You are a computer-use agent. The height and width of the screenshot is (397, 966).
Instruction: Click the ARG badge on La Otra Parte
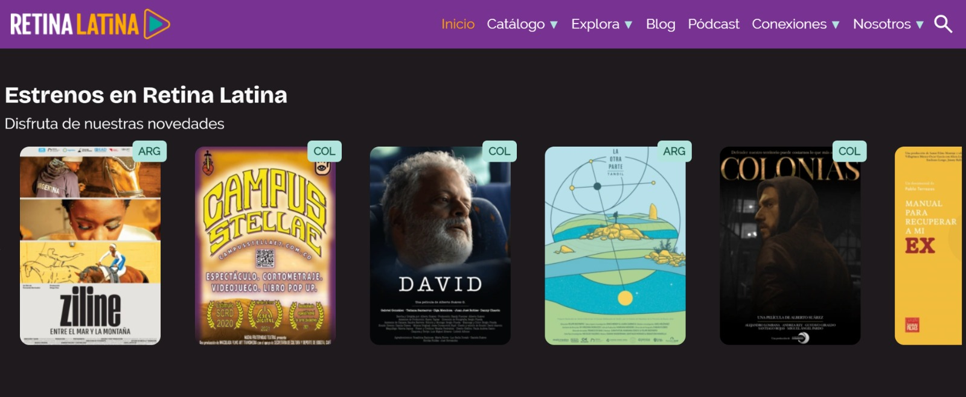tap(674, 151)
